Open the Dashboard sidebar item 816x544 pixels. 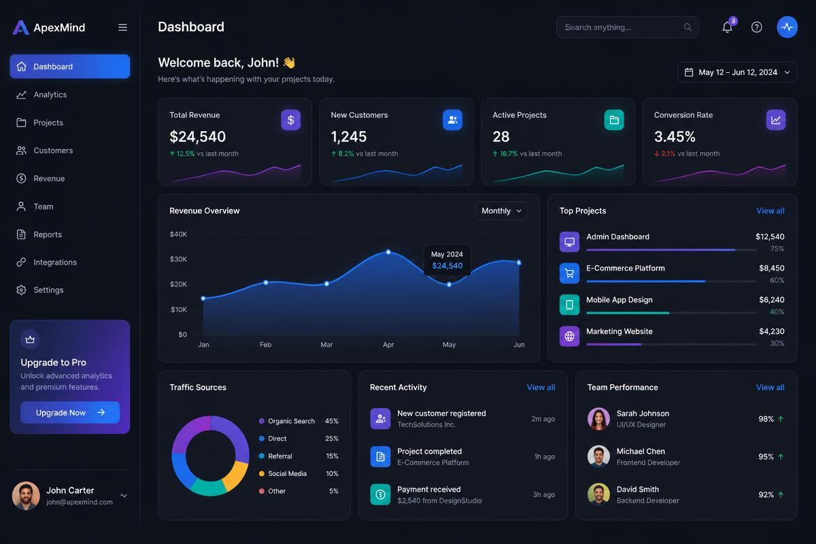point(69,67)
